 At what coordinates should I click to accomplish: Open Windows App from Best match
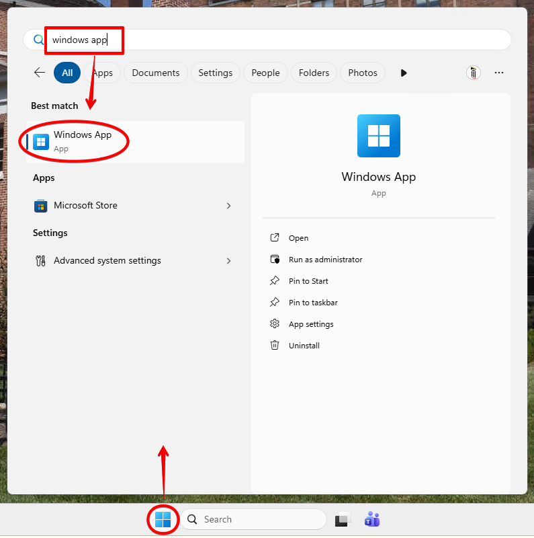(83, 141)
